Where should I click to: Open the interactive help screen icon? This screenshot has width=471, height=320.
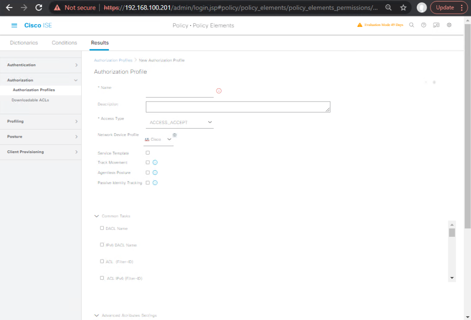[x=436, y=25]
